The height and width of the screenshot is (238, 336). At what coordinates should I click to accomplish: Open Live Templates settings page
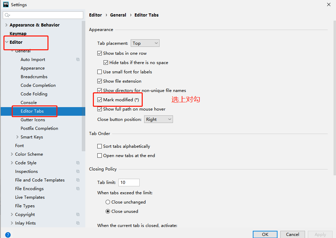[30, 197]
